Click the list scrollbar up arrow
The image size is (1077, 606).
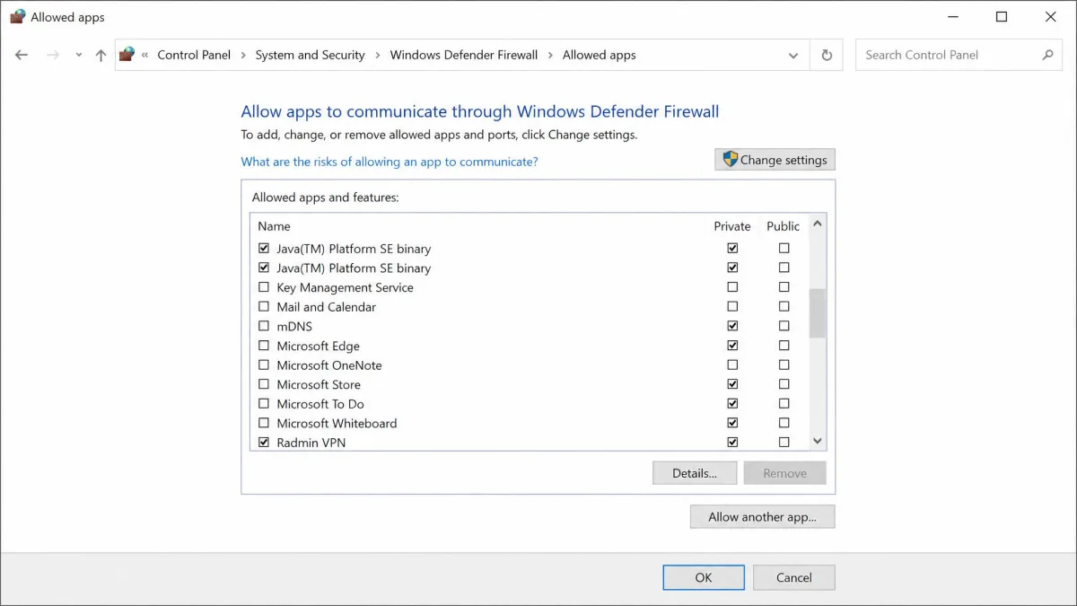point(817,224)
